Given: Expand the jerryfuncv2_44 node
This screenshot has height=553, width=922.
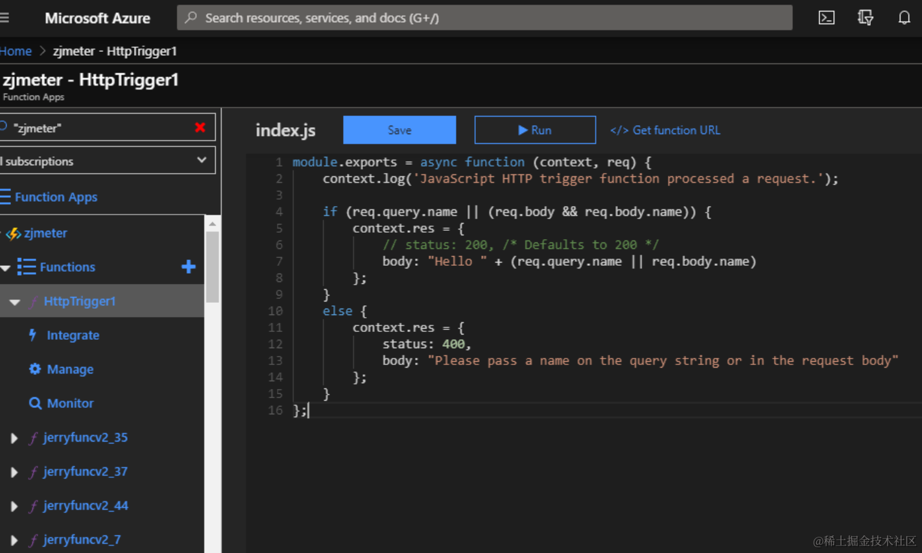Looking at the screenshot, I should pos(14,506).
